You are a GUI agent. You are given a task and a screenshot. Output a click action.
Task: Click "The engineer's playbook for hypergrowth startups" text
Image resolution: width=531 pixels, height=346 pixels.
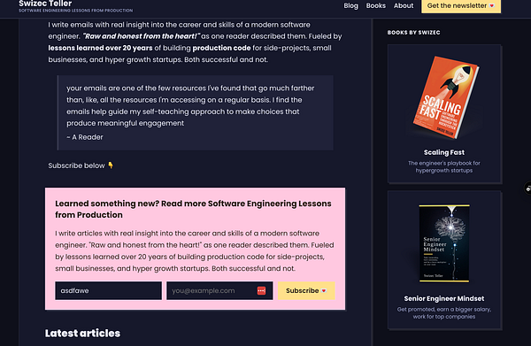click(x=444, y=166)
